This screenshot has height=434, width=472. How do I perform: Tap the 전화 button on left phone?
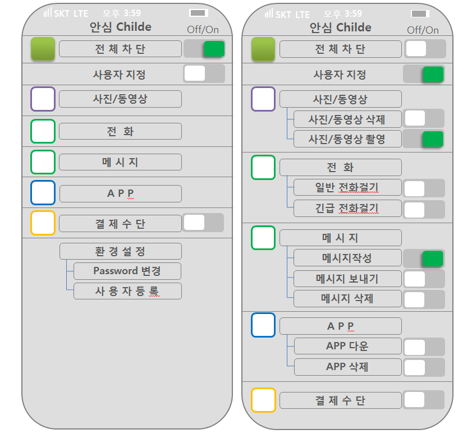tap(120, 131)
